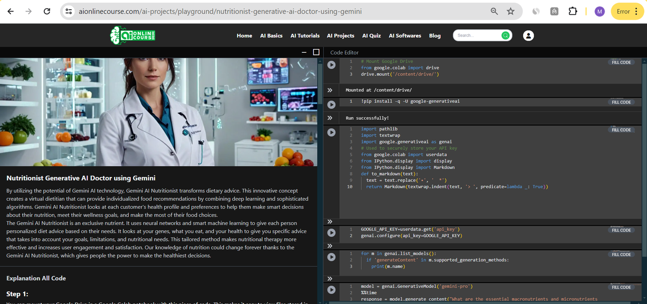Focus the site Search input field

click(x=478, y=35)
